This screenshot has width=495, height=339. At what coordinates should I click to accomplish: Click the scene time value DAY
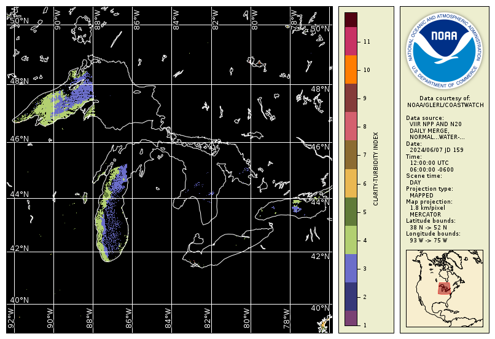coord(415,183)
